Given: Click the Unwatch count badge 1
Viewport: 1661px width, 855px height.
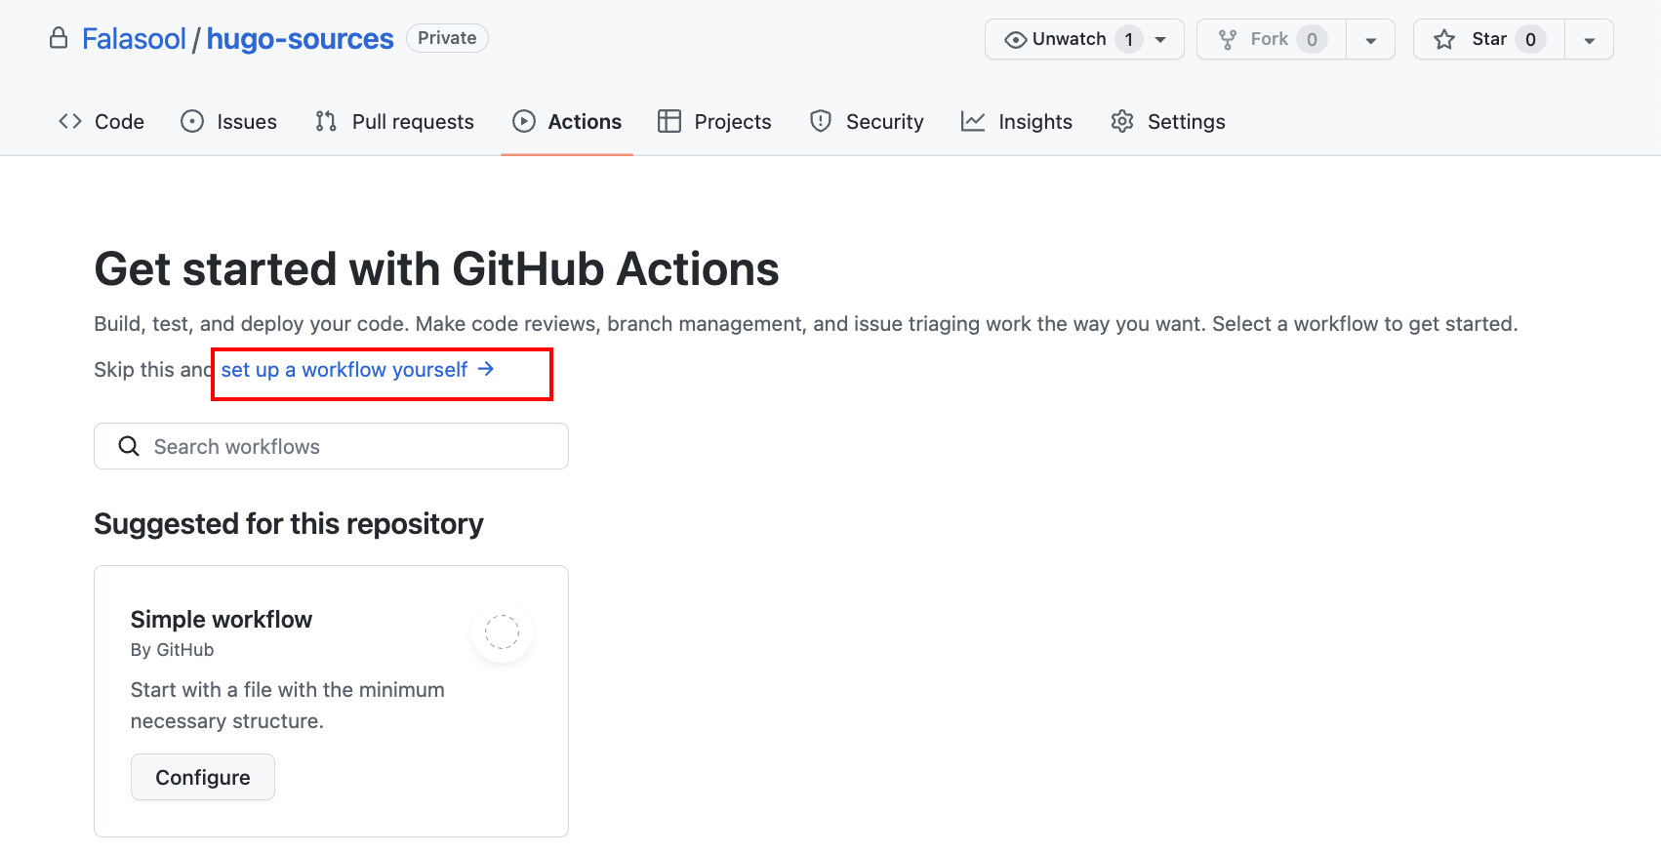Looking at the screenshot, I should 1129,39.
